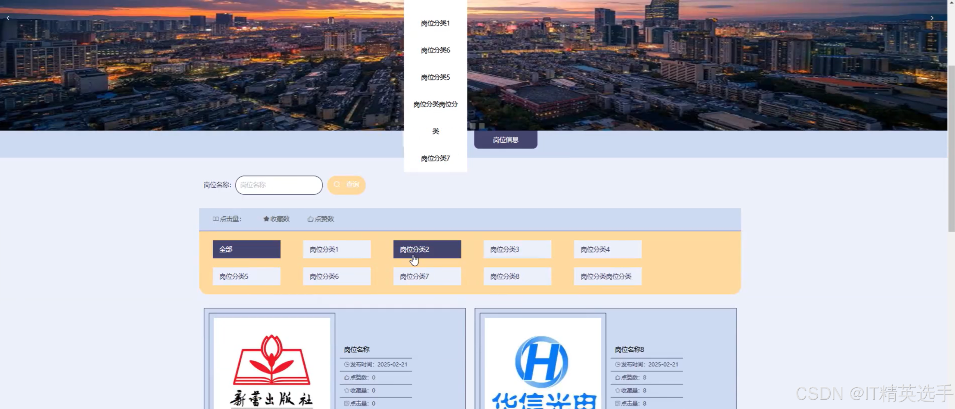
Task: Click the 查询 search button
Action: coord(346,184)
